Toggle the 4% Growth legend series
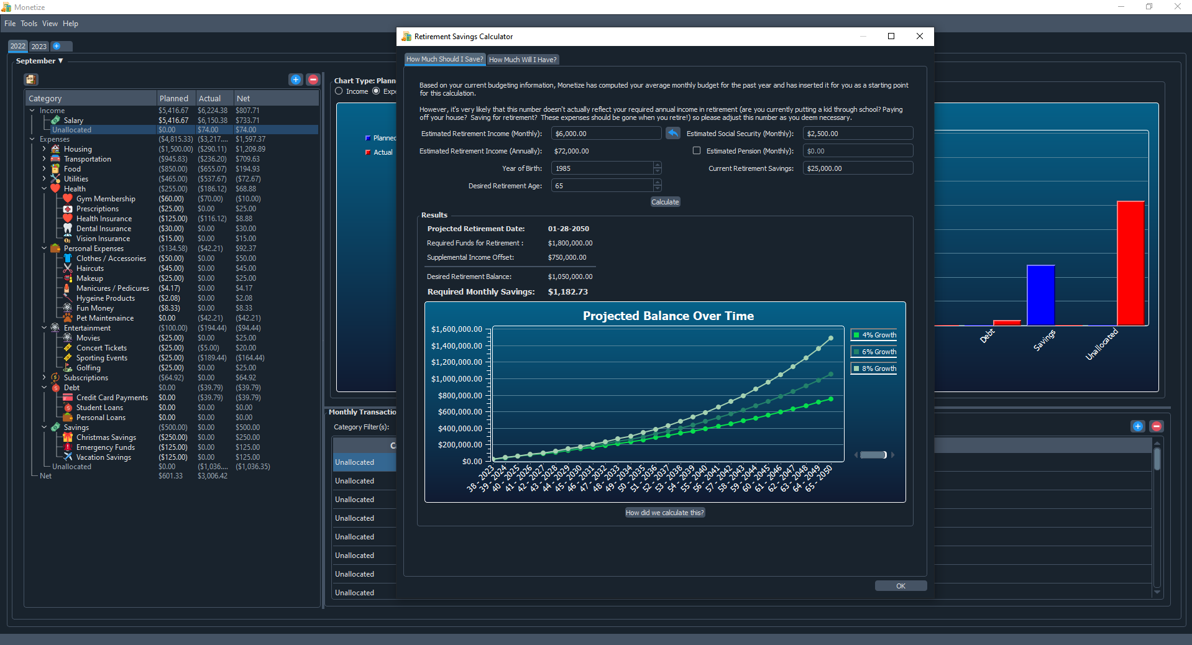 click(x=874, y=335)
